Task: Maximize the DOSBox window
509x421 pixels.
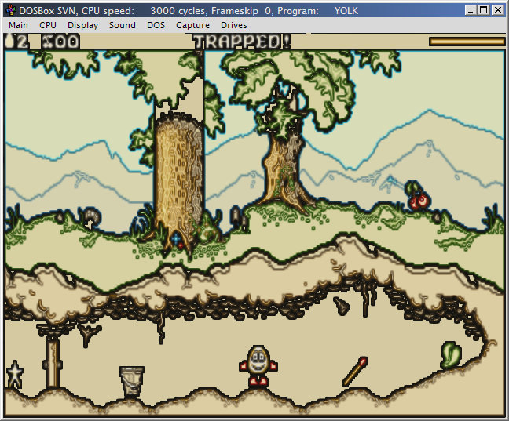Action: (484, 10)
